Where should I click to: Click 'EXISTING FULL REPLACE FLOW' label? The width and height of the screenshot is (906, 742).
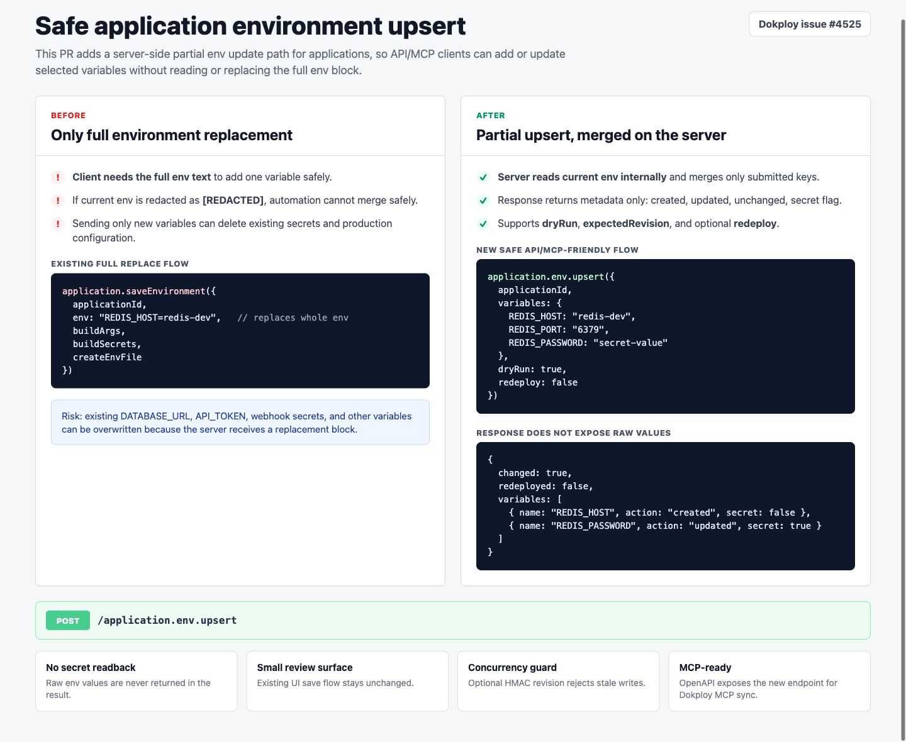coord(120,264)
